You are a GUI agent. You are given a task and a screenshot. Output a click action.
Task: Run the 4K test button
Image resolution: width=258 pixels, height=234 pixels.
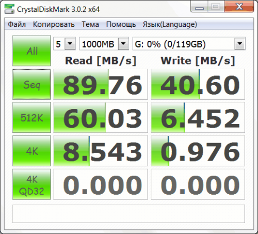tap(31, 151)
